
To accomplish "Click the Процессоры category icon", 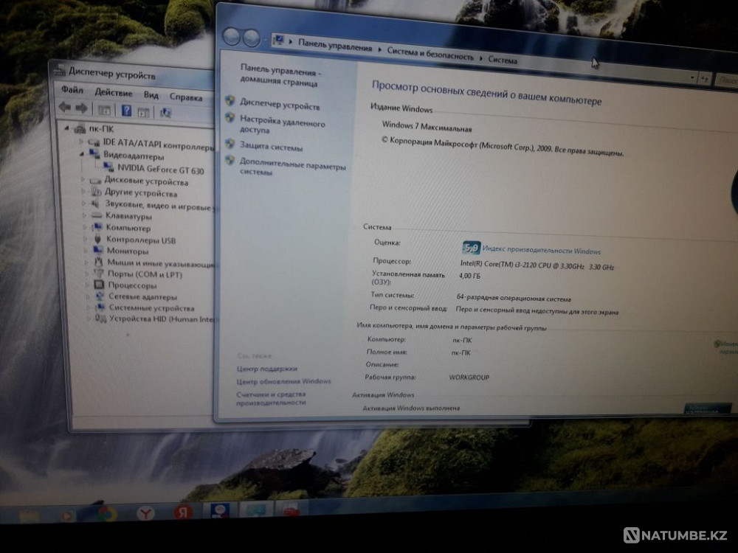I will coord(99,285).
